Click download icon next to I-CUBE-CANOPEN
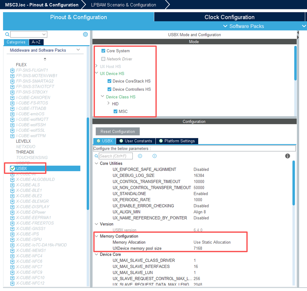This screenshot has width=307, height=291. [x=12, y=98]
